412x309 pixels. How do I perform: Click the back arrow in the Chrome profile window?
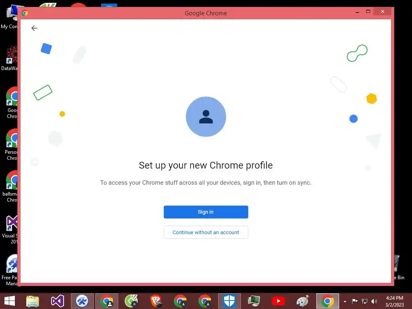(x=34, y=28)
